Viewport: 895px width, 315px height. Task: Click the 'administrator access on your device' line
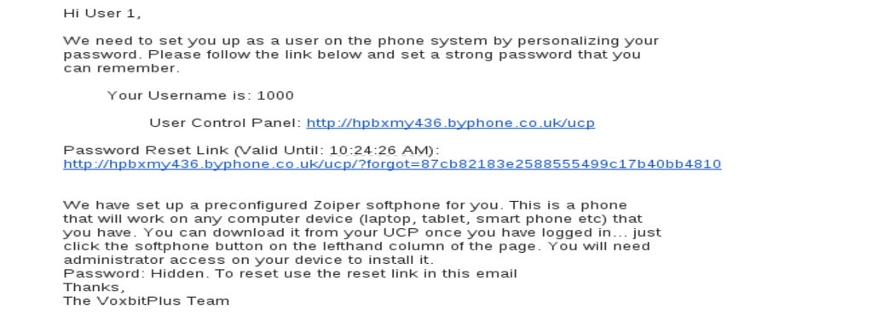click(x=249, y=260)
